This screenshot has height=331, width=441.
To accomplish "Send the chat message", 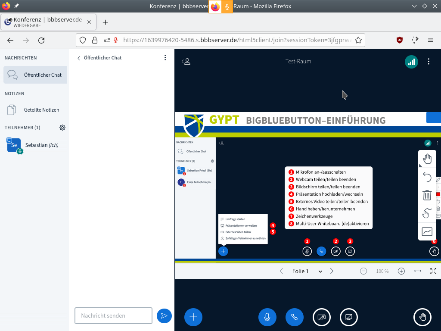I will (x=164, y=315).
